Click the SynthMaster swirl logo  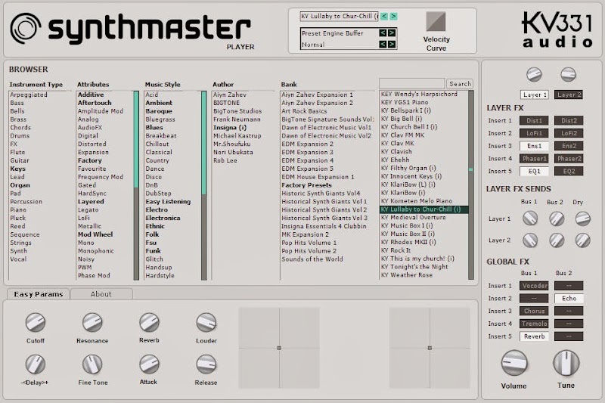(x=26, y=28)
